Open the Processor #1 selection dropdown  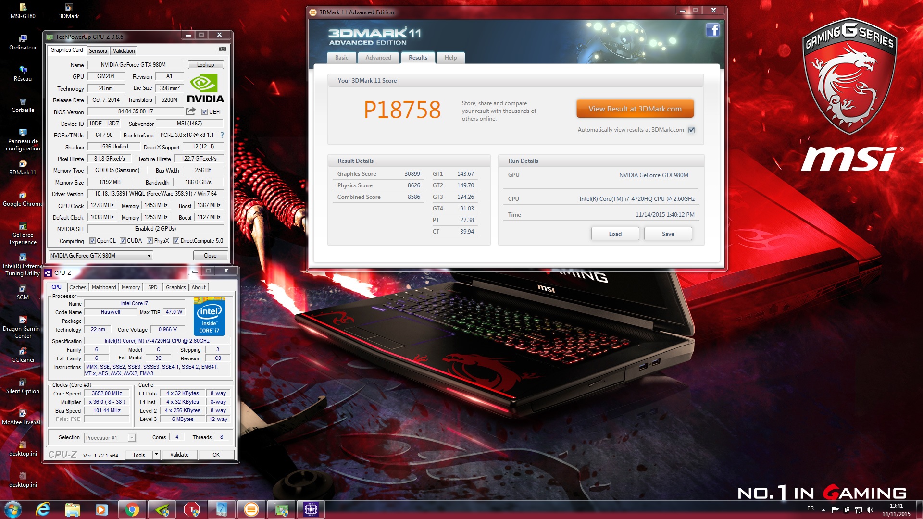[110, 438]
